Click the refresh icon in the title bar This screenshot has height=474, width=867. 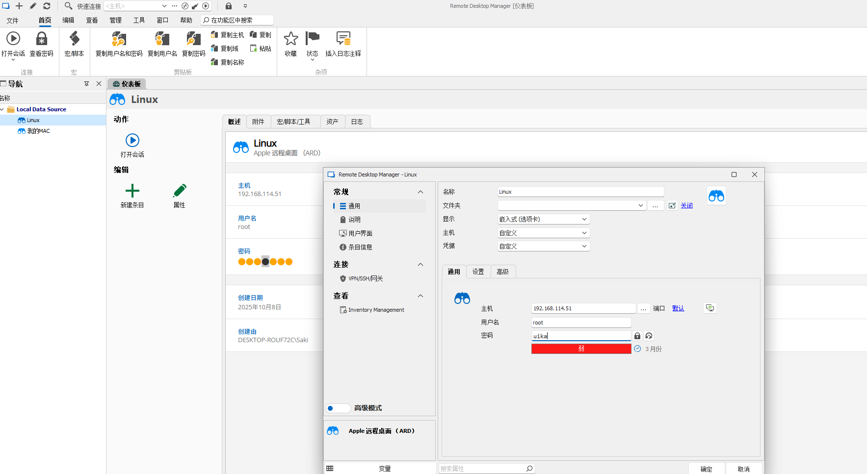47,6
